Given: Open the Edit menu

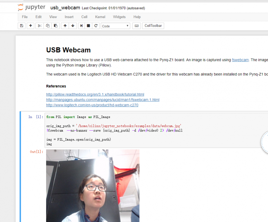Looking at the screenshot, I should coord(38,17).
